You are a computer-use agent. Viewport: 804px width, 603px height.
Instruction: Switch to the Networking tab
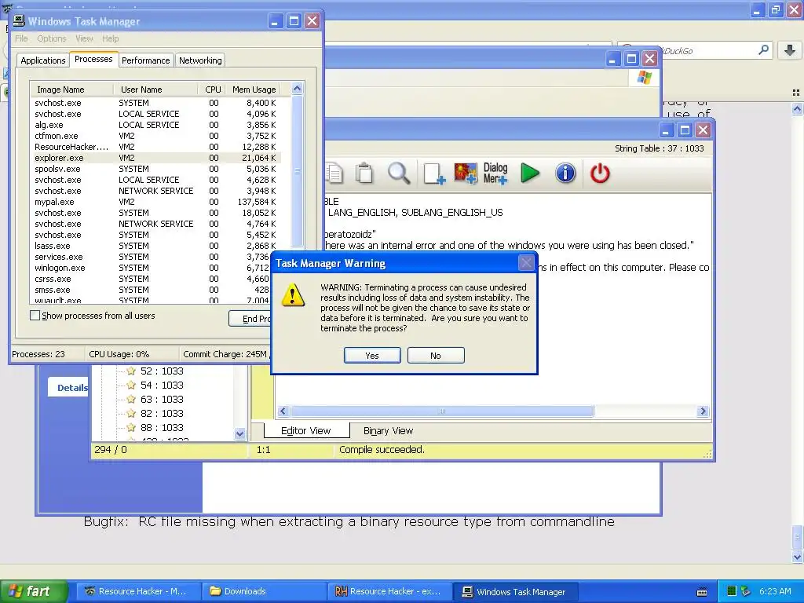[200, 60]
